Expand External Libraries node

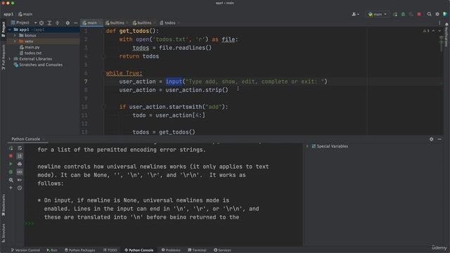coord(9,59)
